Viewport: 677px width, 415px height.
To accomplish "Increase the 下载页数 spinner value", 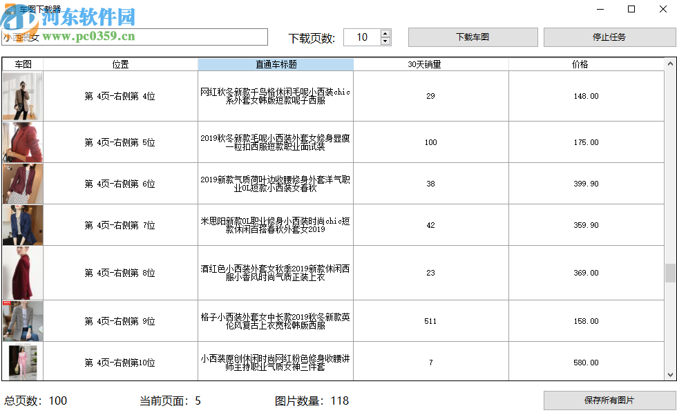I will (385, 33).
